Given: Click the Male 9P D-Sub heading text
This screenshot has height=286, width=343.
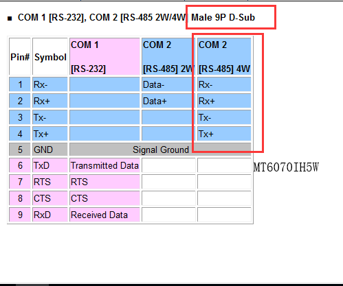Looking at the screenshot, I should click(x=223, y=17).
